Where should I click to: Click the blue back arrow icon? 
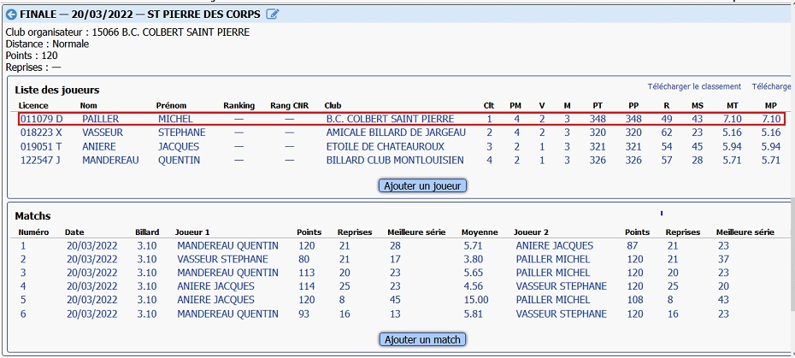pos(11,15)
